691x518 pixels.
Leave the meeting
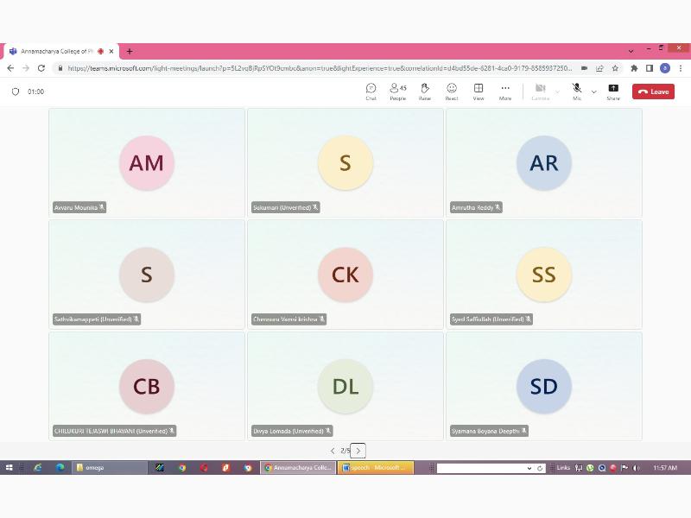[653, 92]
